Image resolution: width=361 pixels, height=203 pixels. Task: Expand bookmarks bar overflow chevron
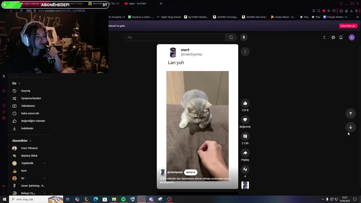coord(357,17)
